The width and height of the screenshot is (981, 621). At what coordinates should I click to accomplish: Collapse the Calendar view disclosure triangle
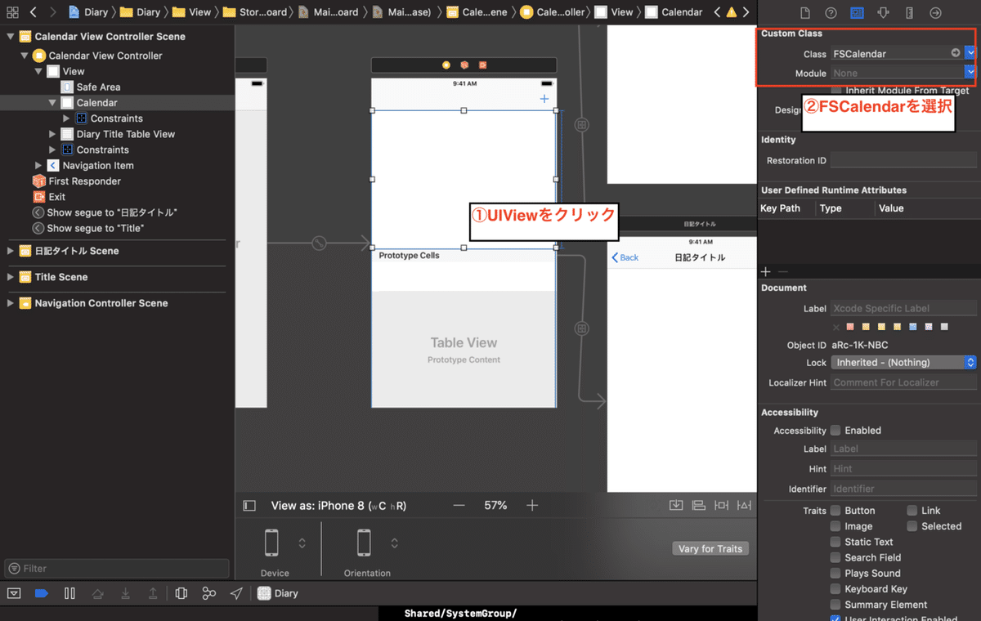point(52,103)
